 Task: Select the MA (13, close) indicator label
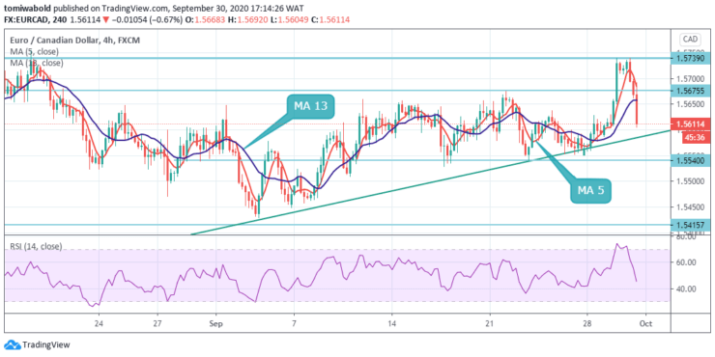click(x=37, y=63)
